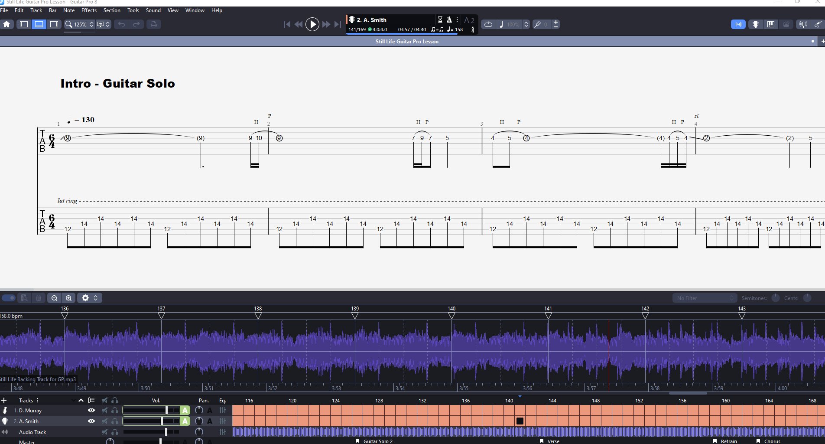Toggle loop playback icon
Viewport: 825px width, 444px height.
pyautogui.click(x=488, y=24)
